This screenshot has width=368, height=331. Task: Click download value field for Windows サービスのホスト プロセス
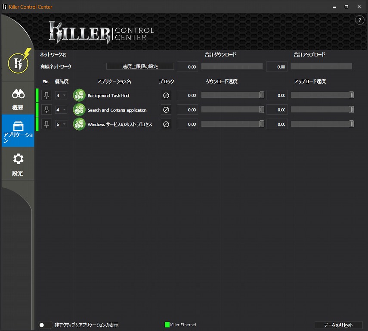tap(187, 124)
